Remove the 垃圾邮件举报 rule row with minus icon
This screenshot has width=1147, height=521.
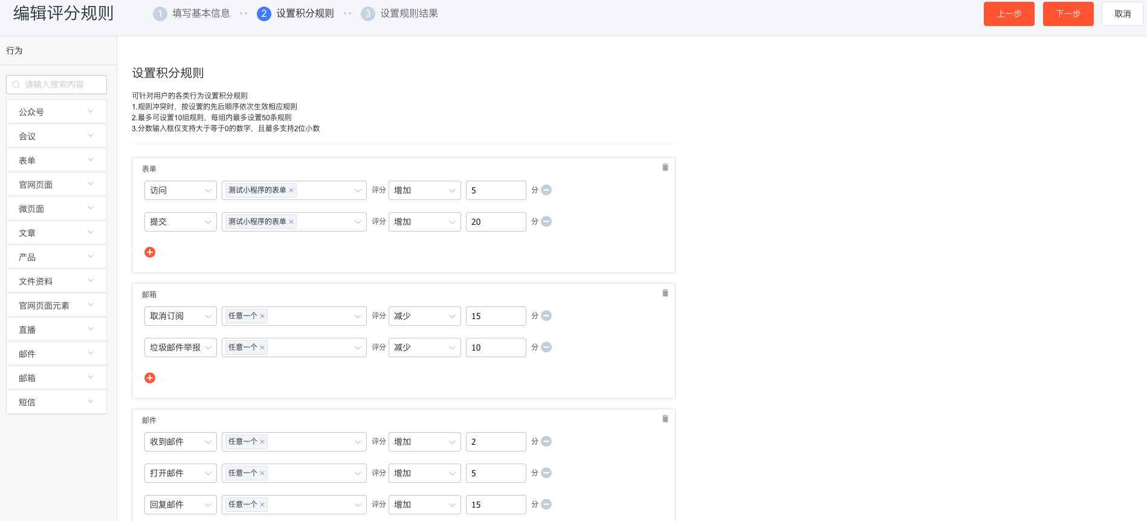(546, 347)
